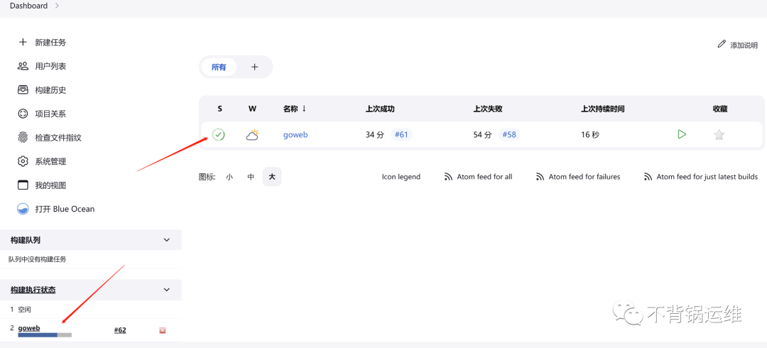
Task: Open 新建任务 in the sidebar
Action: [x=50, y=42]
